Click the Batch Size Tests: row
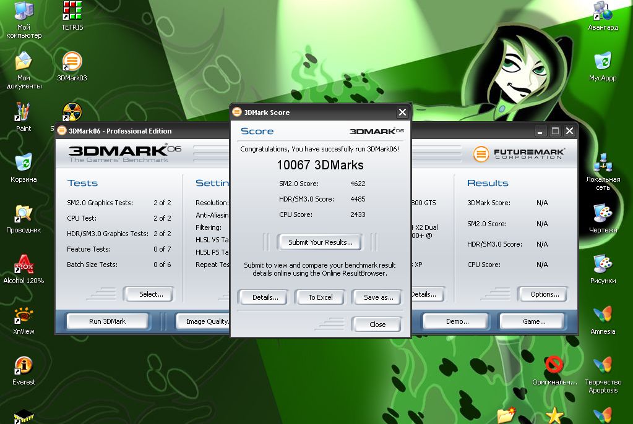Viewport: 633px width, 424px height. pyautogui.click(x=119, y=265)
